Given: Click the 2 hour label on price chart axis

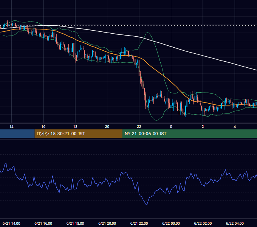Looking at the screenshot, I should (203, 127).
